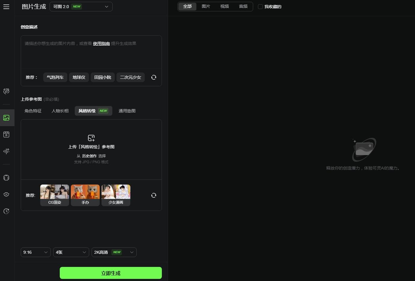This screenshot has width=415, height=281.
Task: Open the video generation sidebar icon
Action: click(6, 135)
